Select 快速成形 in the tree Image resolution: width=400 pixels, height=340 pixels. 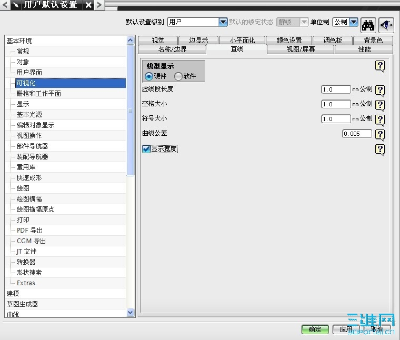tap(29, 178)
